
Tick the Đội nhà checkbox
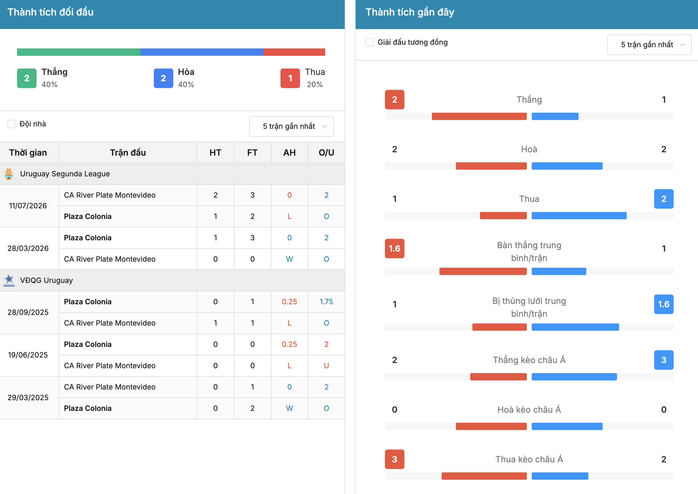(12, 124)
